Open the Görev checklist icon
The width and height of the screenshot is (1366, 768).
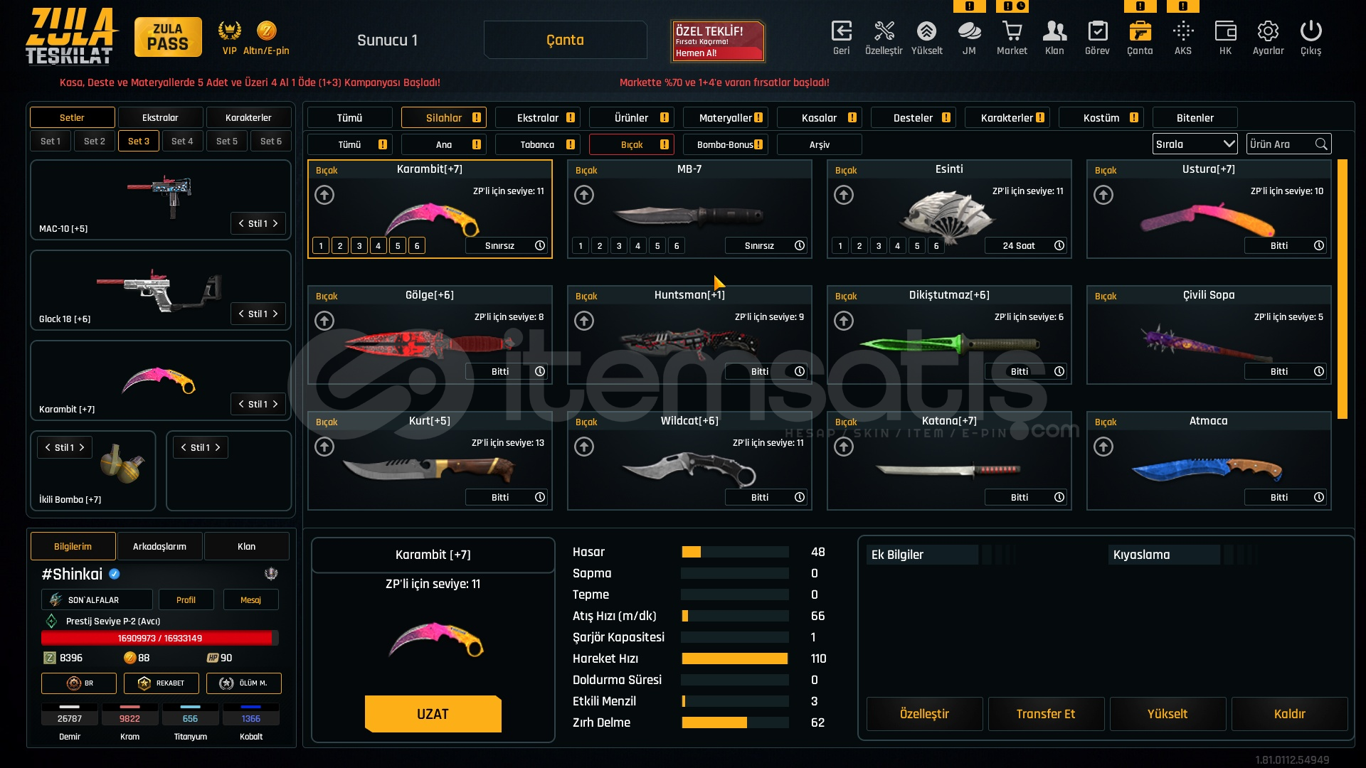tap(1097, 32)
